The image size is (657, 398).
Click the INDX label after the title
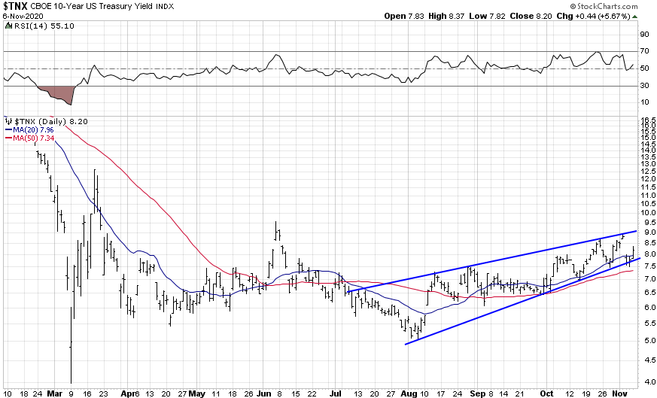(166, 6)
